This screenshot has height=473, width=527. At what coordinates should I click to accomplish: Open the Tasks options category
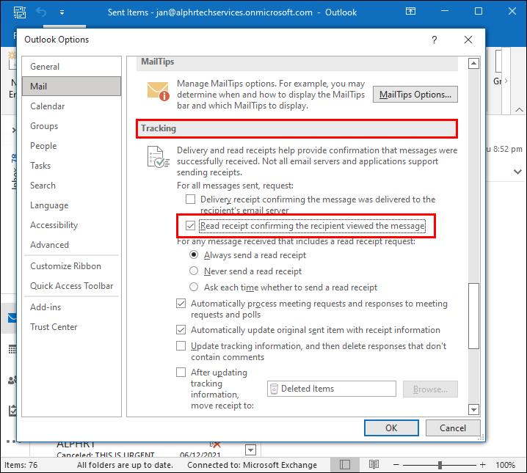(72, 166)
